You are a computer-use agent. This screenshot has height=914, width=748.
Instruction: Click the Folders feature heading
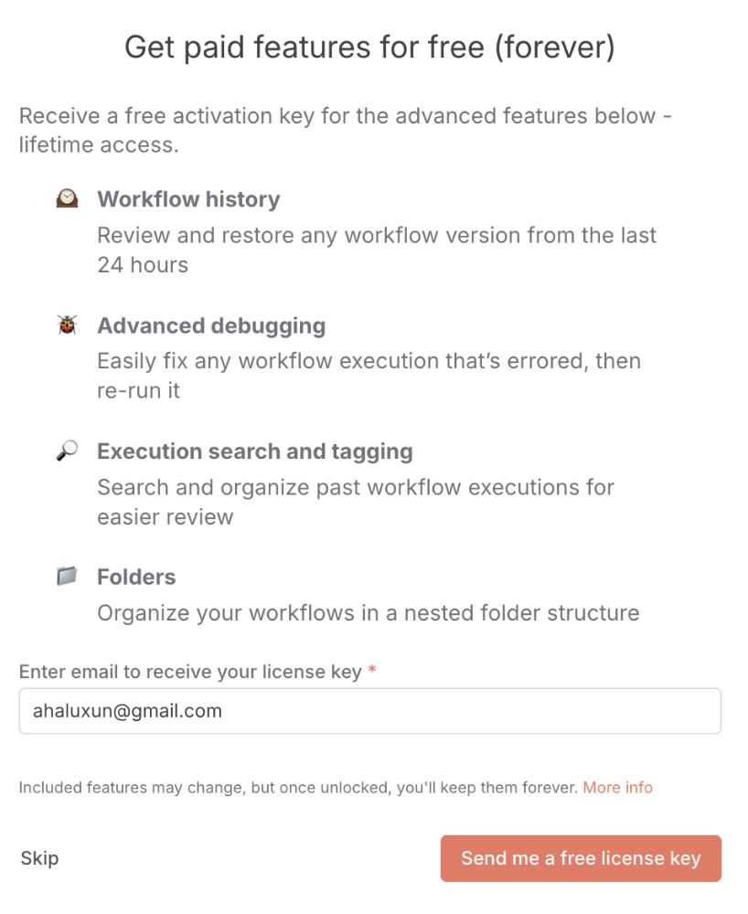136,577
